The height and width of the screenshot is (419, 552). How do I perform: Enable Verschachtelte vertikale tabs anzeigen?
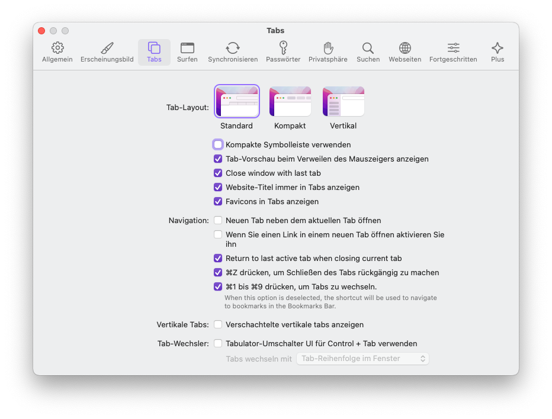point(218,324)
